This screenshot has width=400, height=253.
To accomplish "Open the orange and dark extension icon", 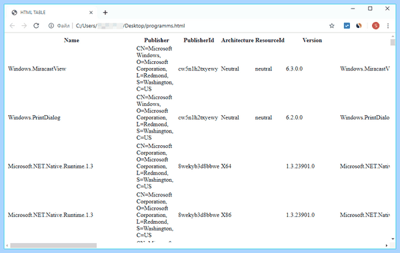I will (x=359, y=26).
